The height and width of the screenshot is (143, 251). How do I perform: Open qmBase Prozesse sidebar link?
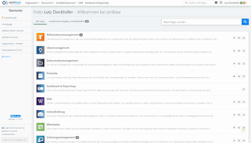click(x=10, y=37)
